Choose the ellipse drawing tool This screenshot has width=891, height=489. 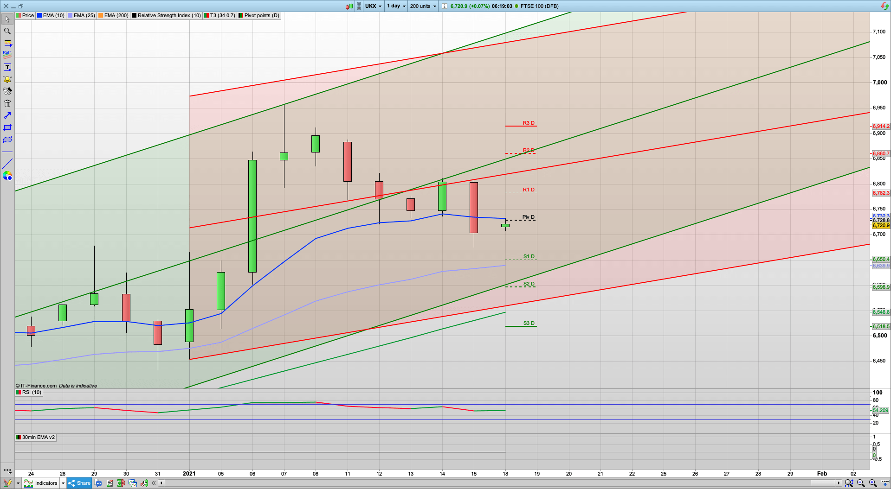[7, 140]
